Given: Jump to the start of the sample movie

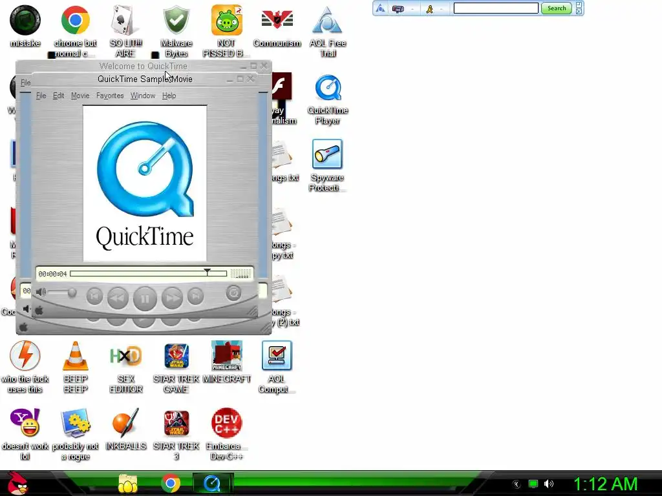Looking at the screenshot, I should (x=94, y=296).
